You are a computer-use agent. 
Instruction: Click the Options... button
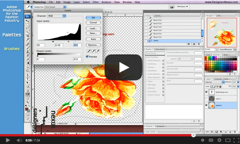pyautogui.click(x=93, y=45)
